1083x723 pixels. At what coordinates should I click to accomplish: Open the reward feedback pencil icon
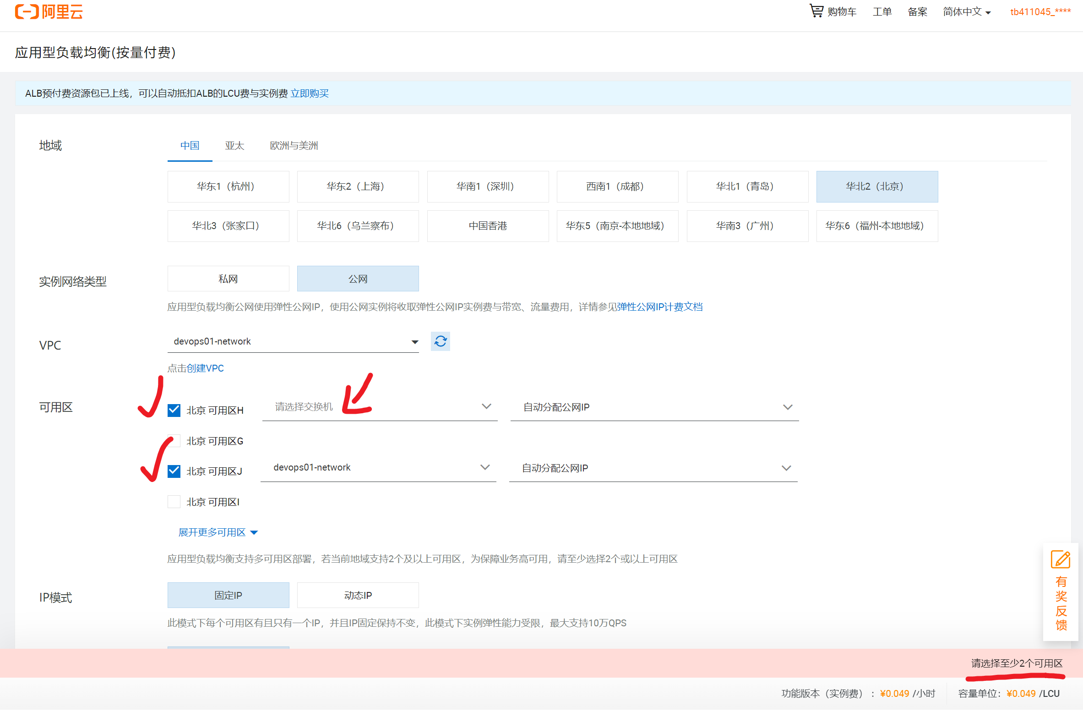[1060, 559]
